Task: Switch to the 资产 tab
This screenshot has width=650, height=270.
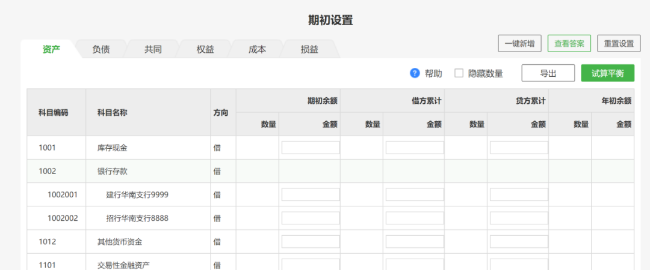Action: pos(51,50)
